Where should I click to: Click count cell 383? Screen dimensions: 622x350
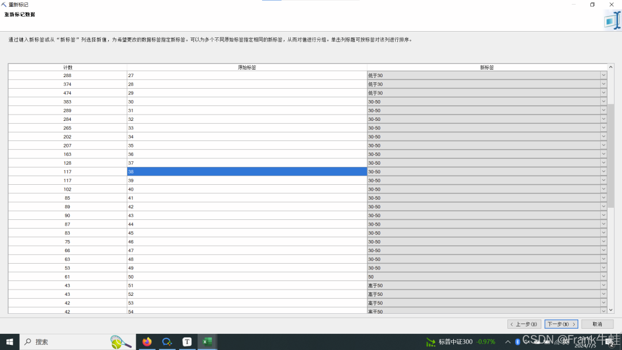click(x=67, y=101)
